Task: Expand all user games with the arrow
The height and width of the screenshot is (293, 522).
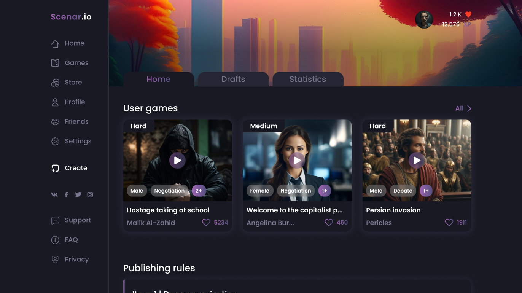Action: coord(469,108)
